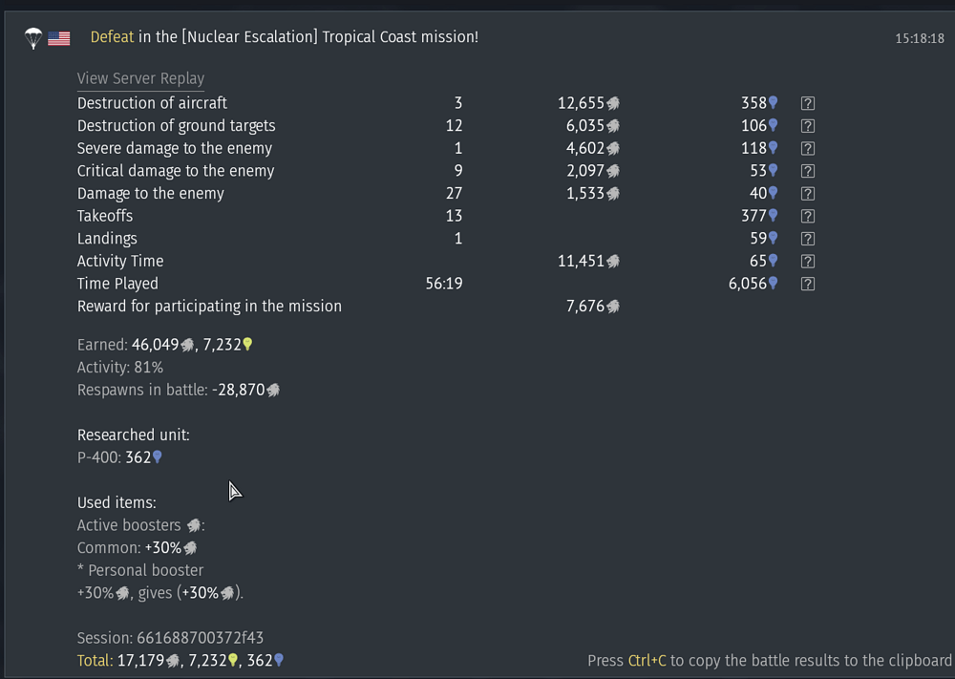Show help for Damage to the enemy
The height and width of the screenshot is (679, 955).
808,194
